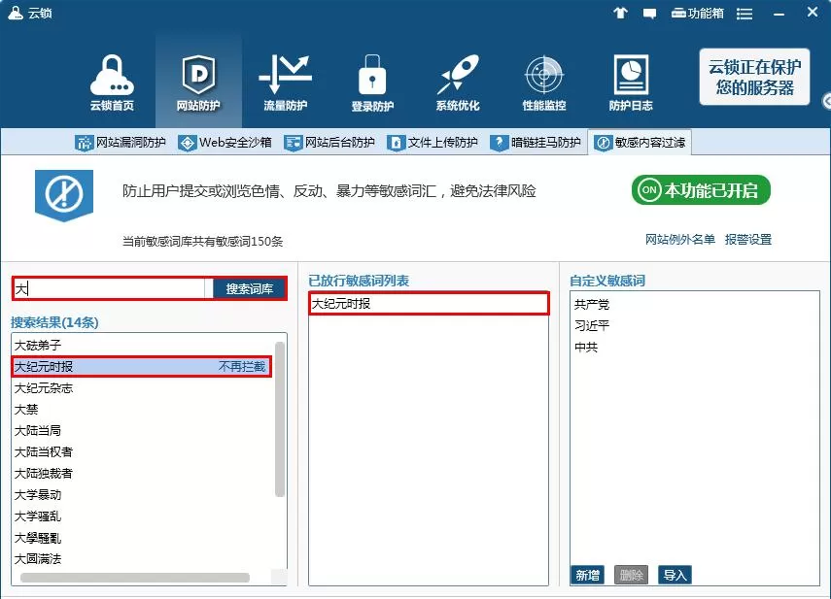
Task: Click the 云锁 logo icon in title bar
Action: point(16,13)
